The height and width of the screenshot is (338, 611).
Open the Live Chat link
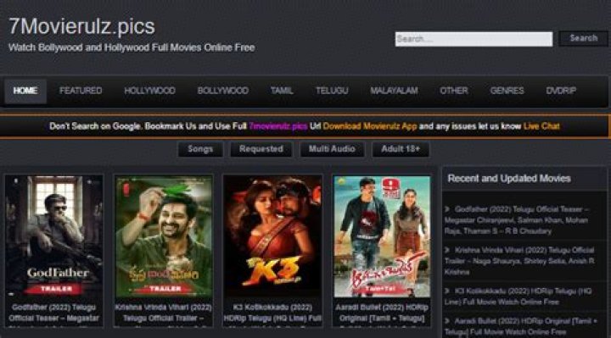point(541,126)
